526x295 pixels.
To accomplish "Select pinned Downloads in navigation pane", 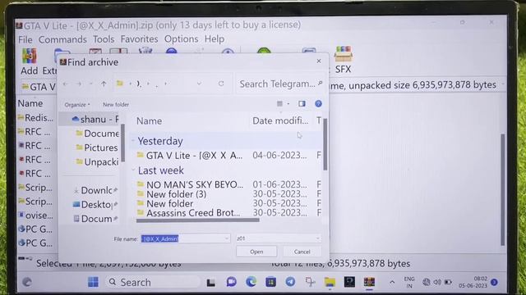I will (x=95, y=190).
